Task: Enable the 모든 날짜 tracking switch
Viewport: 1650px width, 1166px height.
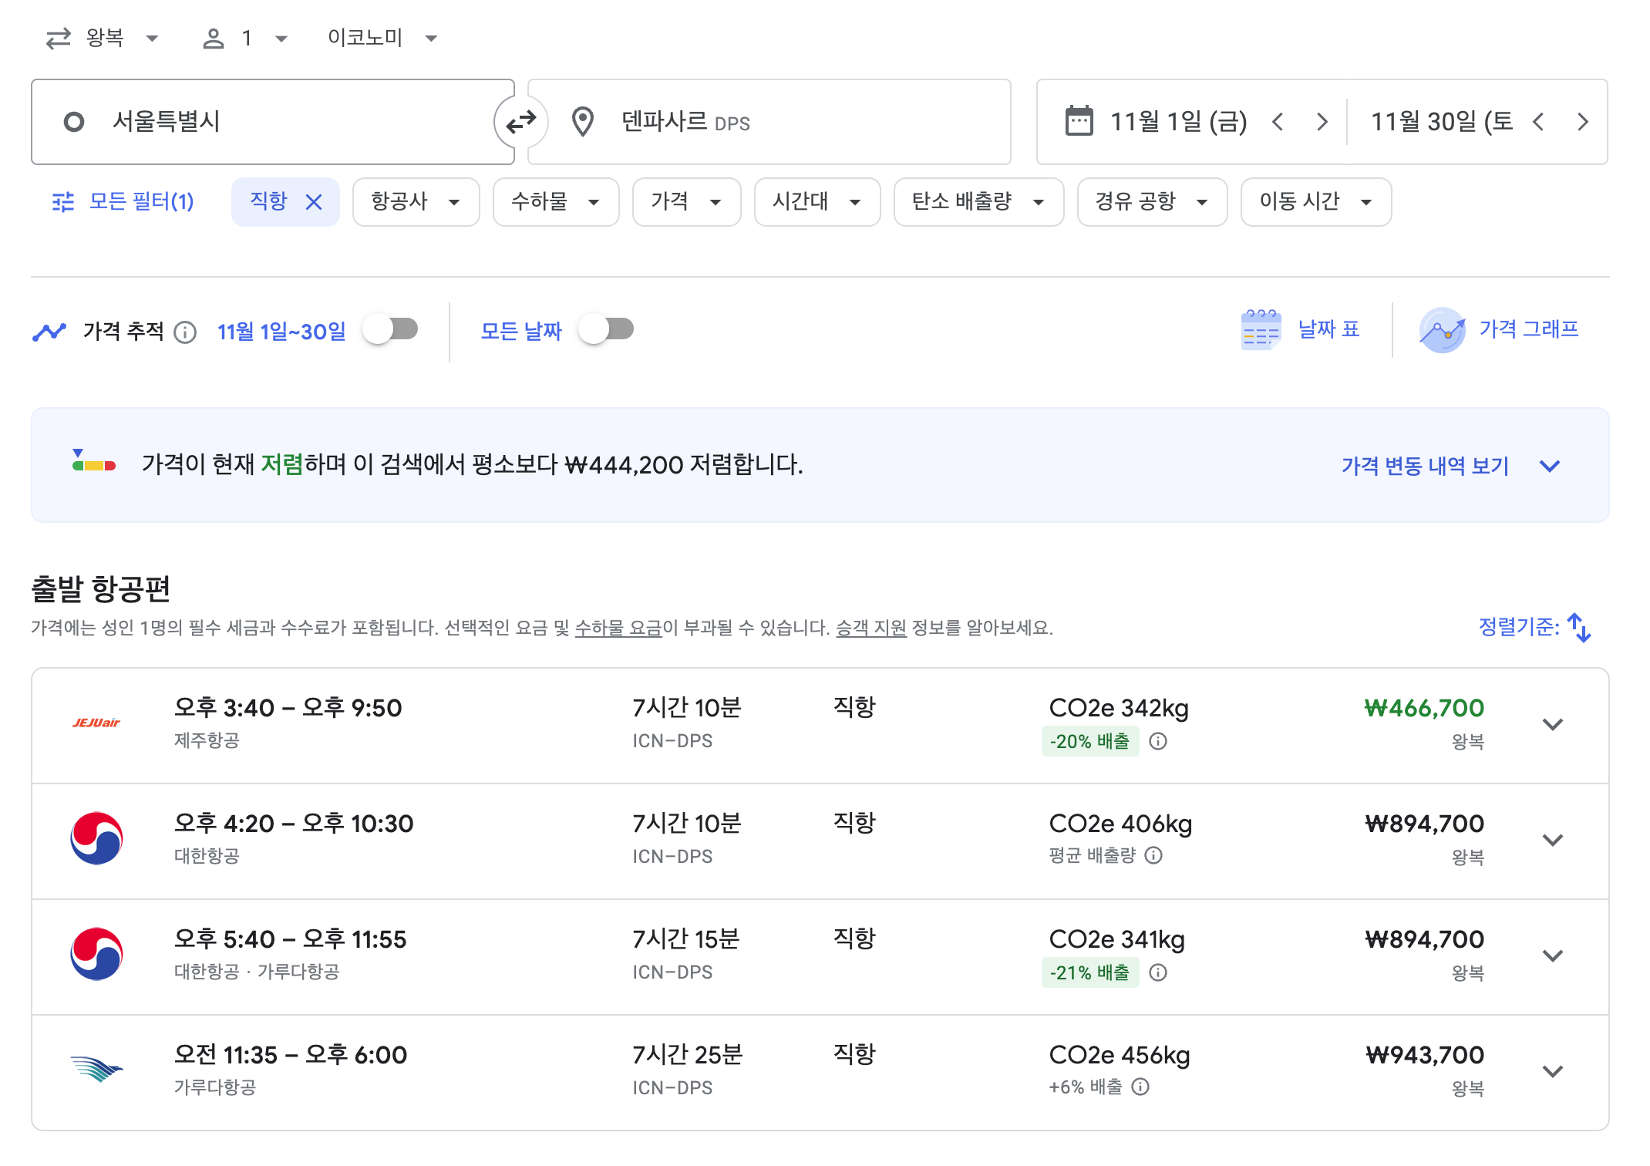Action: click(607, 330)
